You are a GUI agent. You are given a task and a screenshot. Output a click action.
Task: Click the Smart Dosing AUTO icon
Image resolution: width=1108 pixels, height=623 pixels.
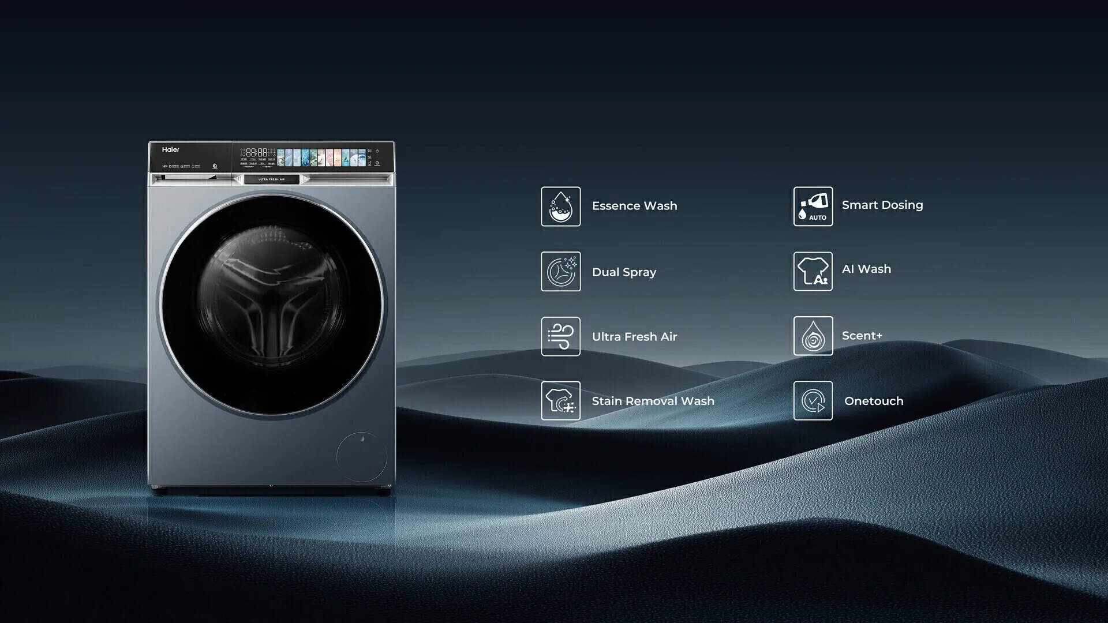(x=813, y=207)
